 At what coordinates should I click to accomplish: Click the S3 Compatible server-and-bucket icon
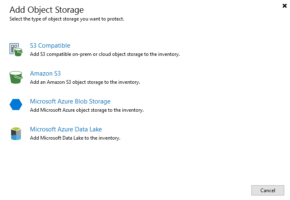[x=16, y=50]
